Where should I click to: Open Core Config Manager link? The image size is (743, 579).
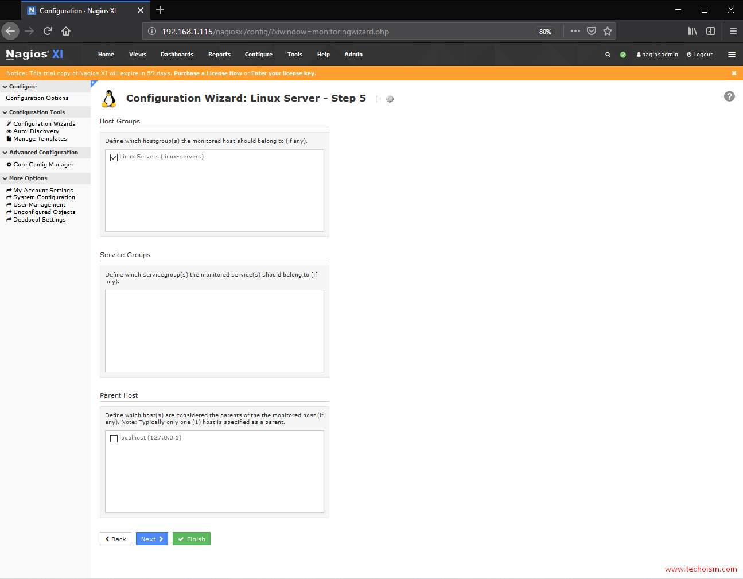click(40, 165)
